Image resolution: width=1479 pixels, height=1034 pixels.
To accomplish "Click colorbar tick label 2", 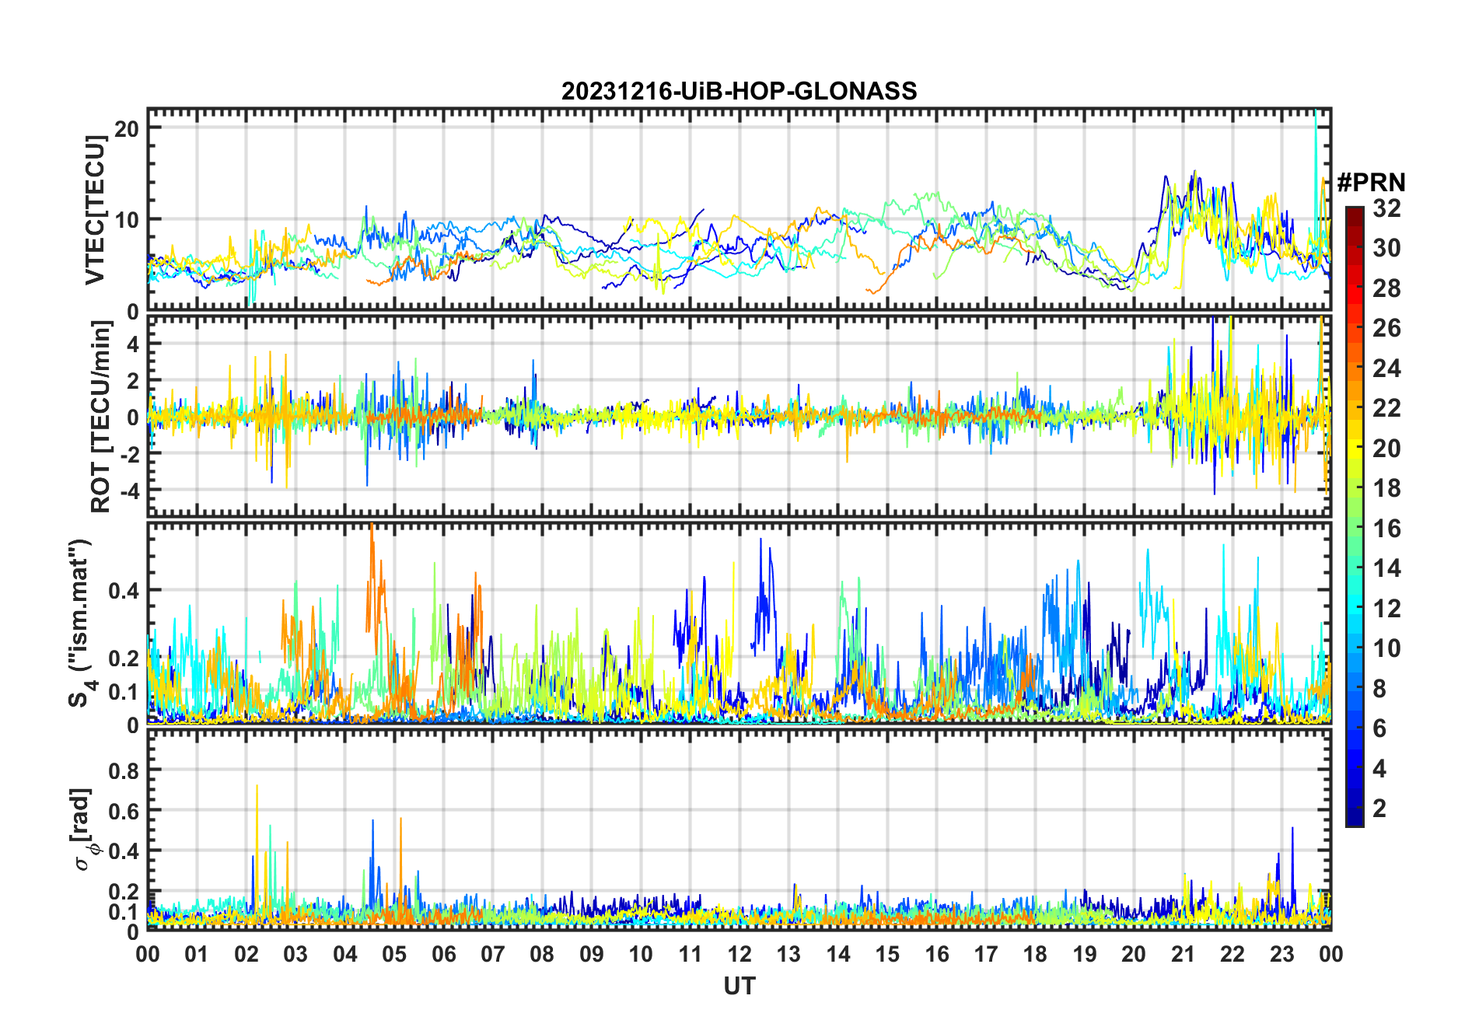I will point(1379,809).
